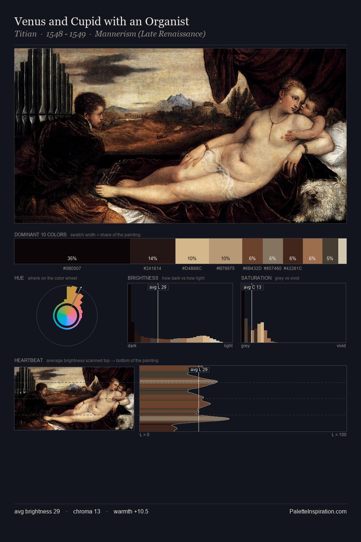Click the title 'Venus and Cupid with an Organist'
The height and width of the screenshot is (542, 361).
(101, 21)
